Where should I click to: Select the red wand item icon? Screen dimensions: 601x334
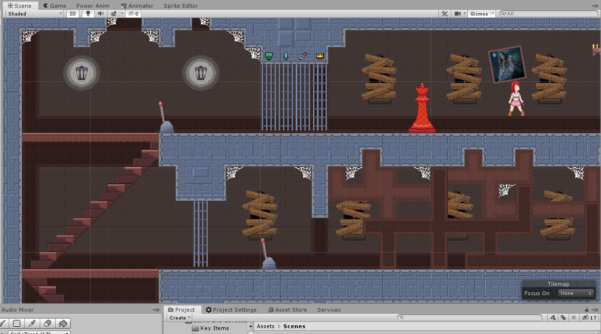[x=303, y=56]
